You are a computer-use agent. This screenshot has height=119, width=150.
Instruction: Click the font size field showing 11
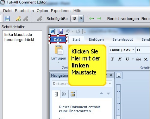(x=143, y=50)
